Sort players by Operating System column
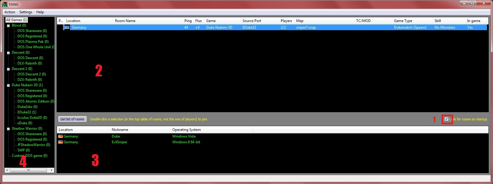Viewport: 493px width, 184px height. 211,130
